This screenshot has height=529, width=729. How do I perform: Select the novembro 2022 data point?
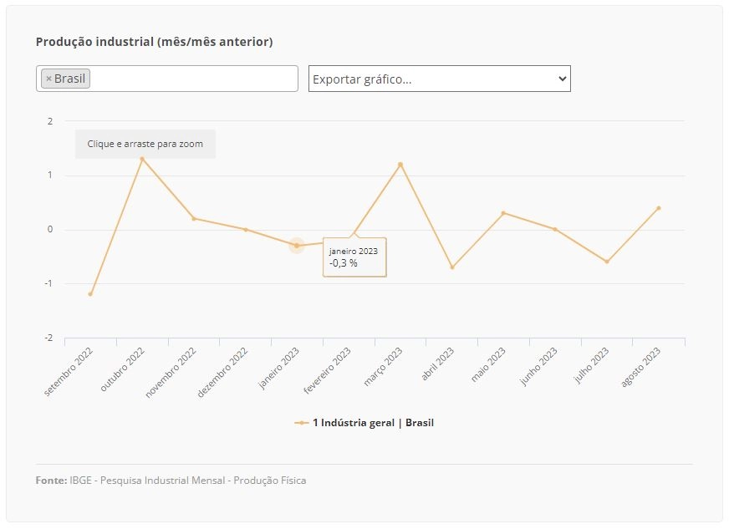point(194,218)
